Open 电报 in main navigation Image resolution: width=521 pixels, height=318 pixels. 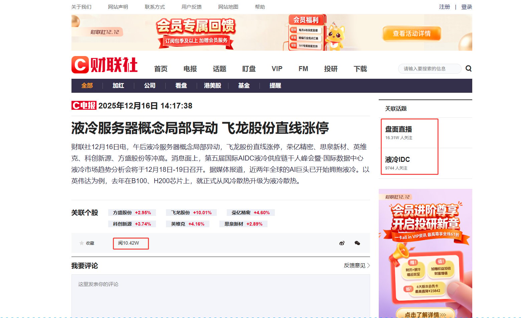click(190, 69)
